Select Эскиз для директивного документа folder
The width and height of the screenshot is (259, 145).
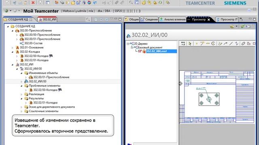click(x=52, y=107)
